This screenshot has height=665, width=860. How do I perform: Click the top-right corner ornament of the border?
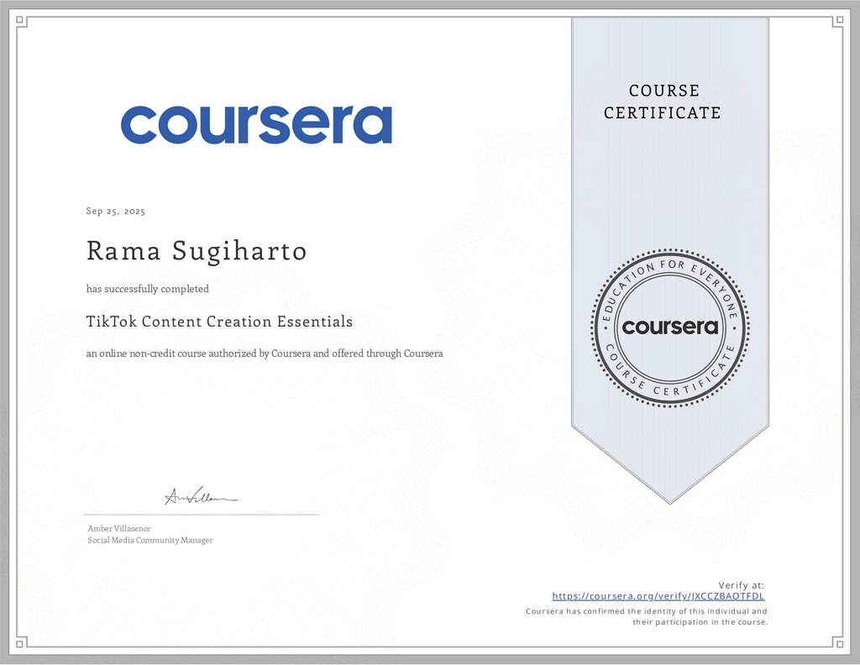[837, 23]
